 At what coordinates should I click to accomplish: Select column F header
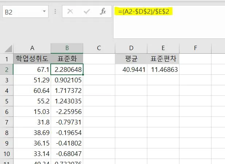click(195, 48)
